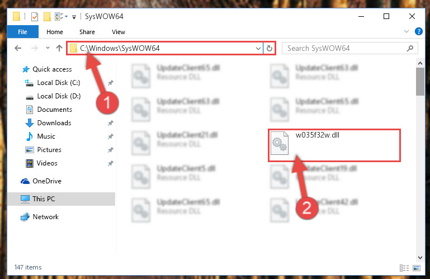
Task: Open the File menu
Action: coord(22,32)
